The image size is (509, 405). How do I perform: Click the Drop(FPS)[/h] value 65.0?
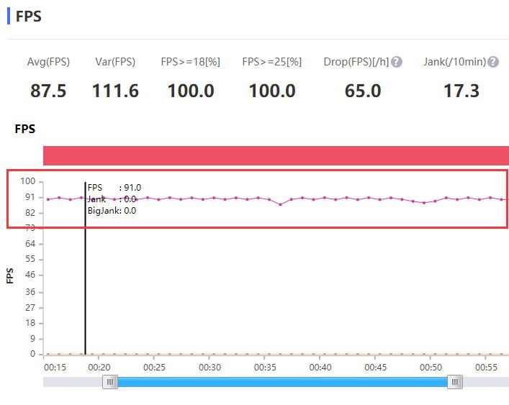tap(363, 91)
